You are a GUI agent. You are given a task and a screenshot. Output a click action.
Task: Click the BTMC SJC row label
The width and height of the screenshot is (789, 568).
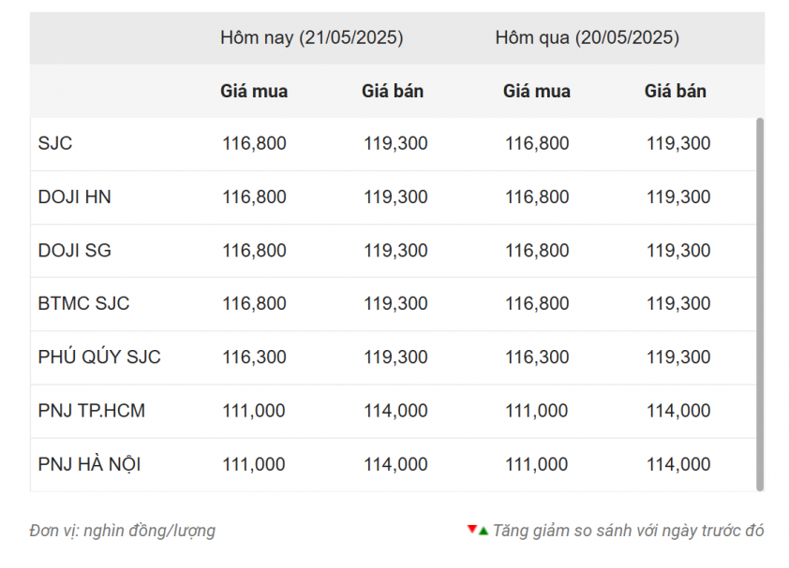(x=84, y=304)
